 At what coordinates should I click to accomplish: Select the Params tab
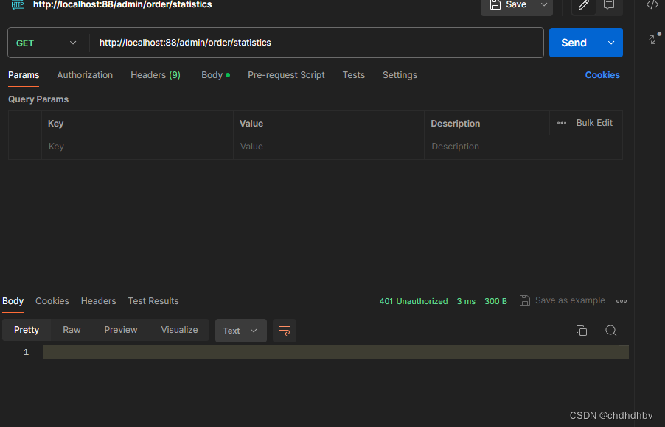[x=24, y=75]
